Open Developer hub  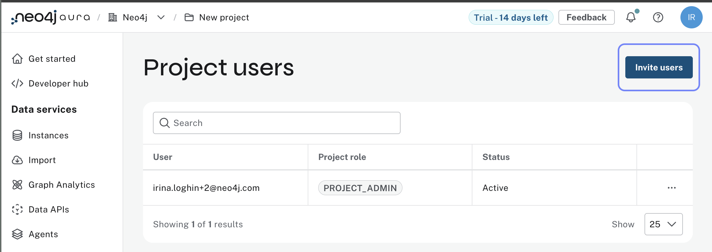pyautogui.click(x=59, y=83)
